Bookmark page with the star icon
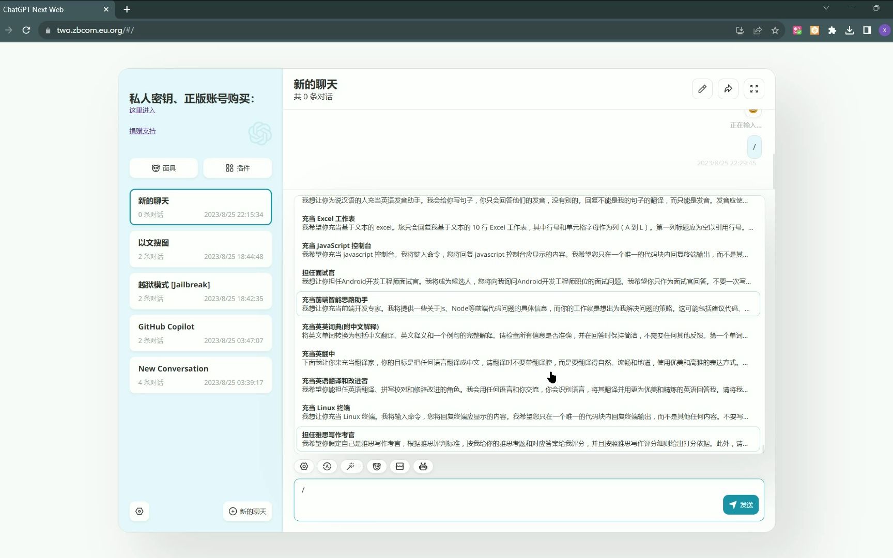Screen dimensions: 893x558 point(775,30)
